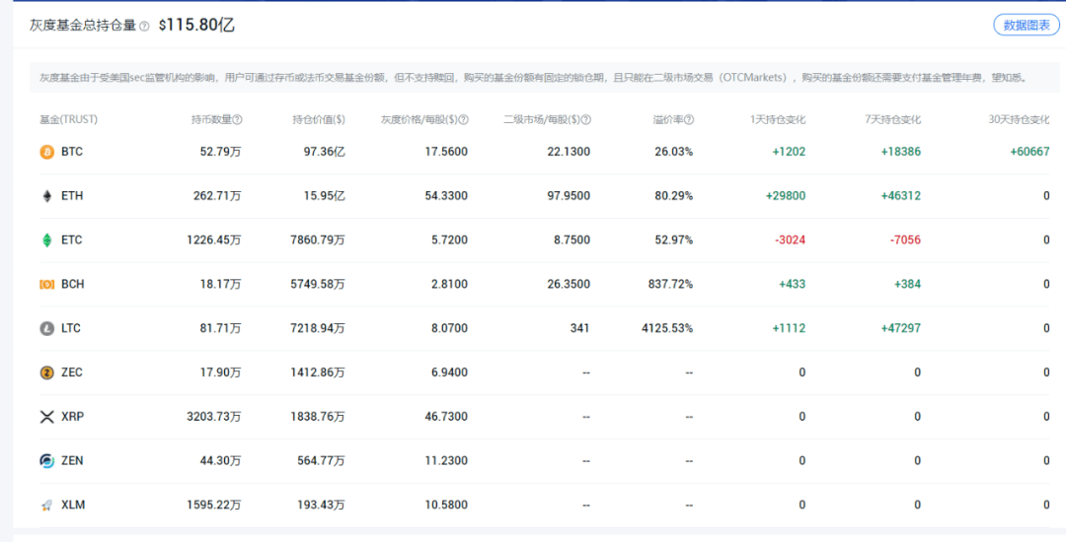Select the ETC trust name
Screen dimensions: 1066x542
point(71,239)
